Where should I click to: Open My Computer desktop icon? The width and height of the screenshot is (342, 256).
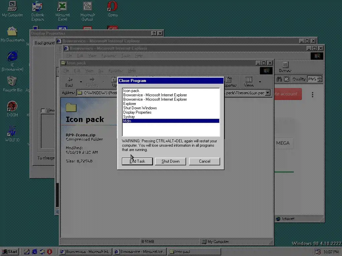pyautogui.click(x=12, y=9)
